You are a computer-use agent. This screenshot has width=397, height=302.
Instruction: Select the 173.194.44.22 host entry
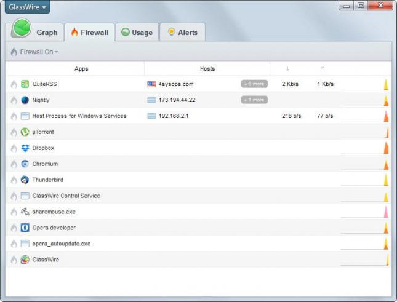point(177,100)
